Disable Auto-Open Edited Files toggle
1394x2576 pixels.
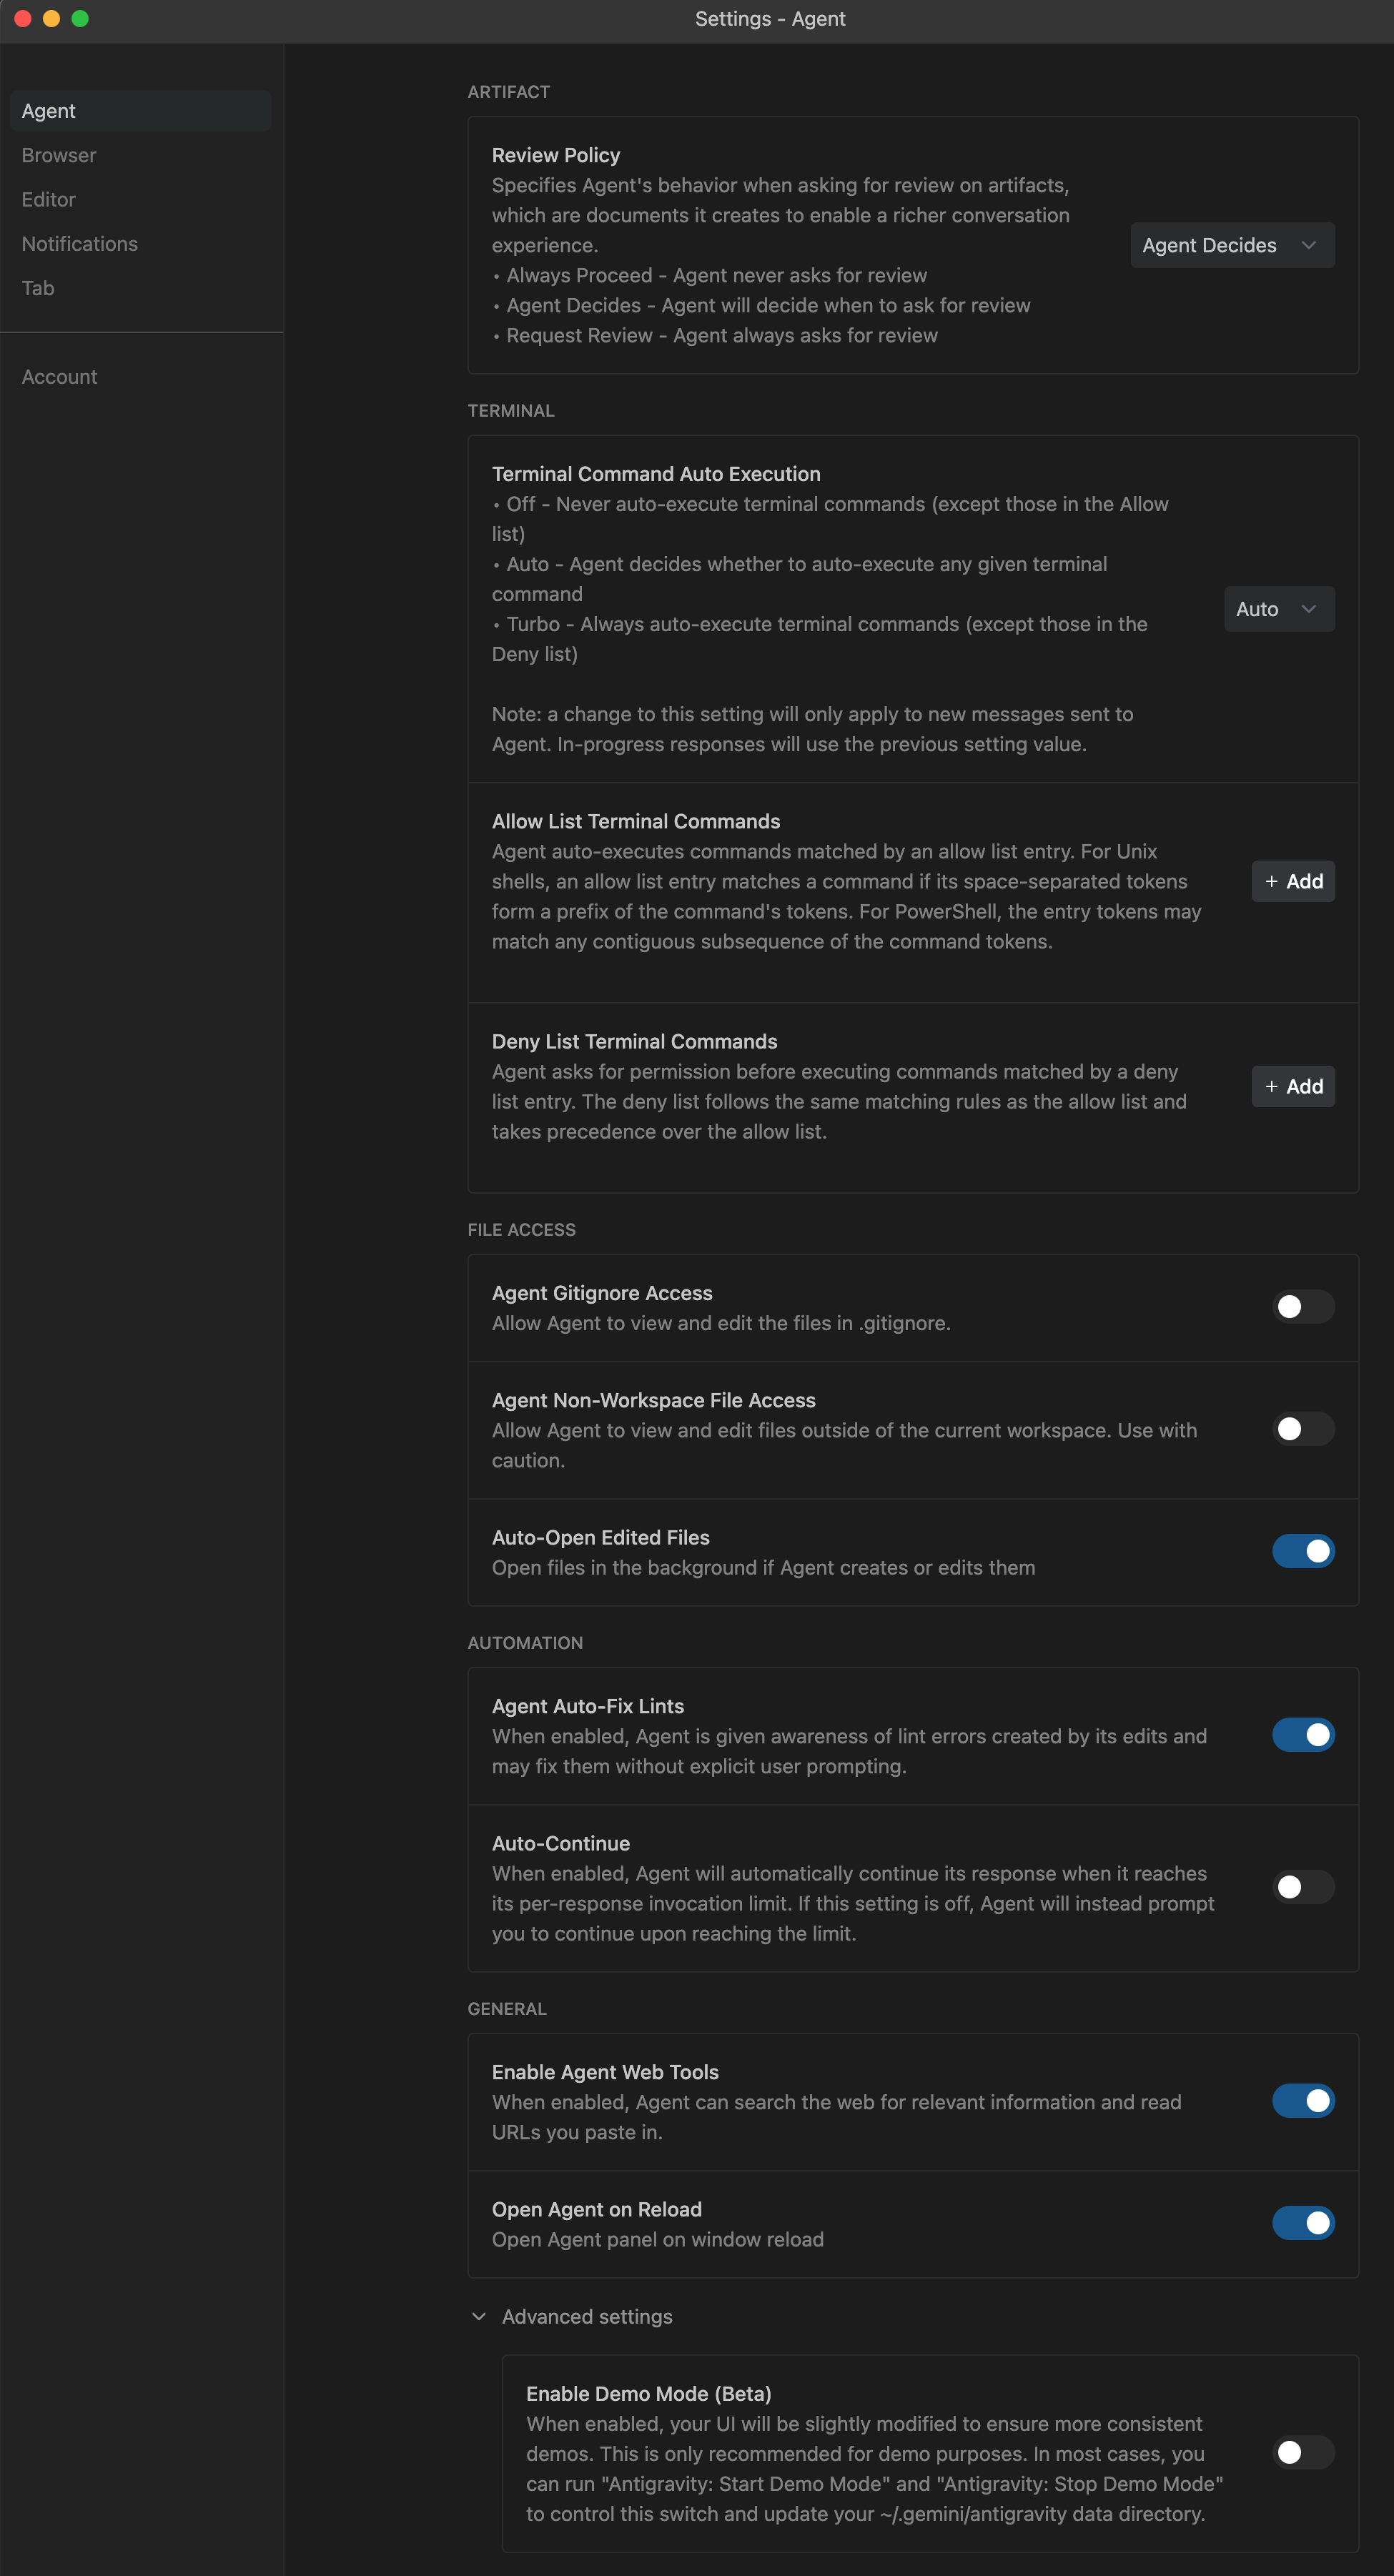[1302, 1551]
